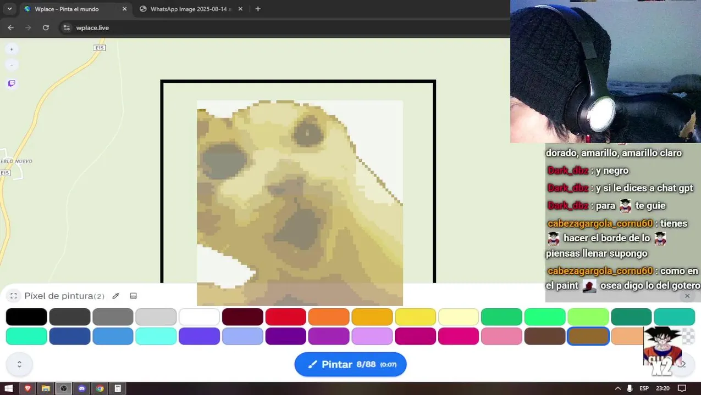
Task: Choose the red color swatch
Action: pyautogui.click(x=286, y=317)
